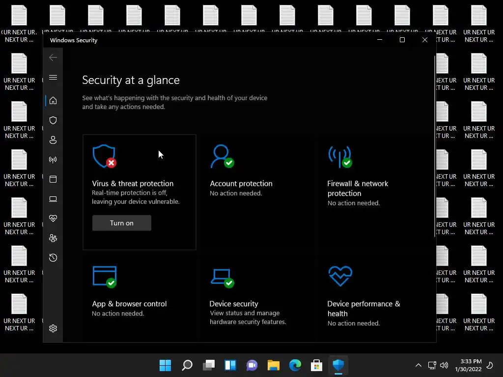Turn on real-time protection button

(122, 223)
